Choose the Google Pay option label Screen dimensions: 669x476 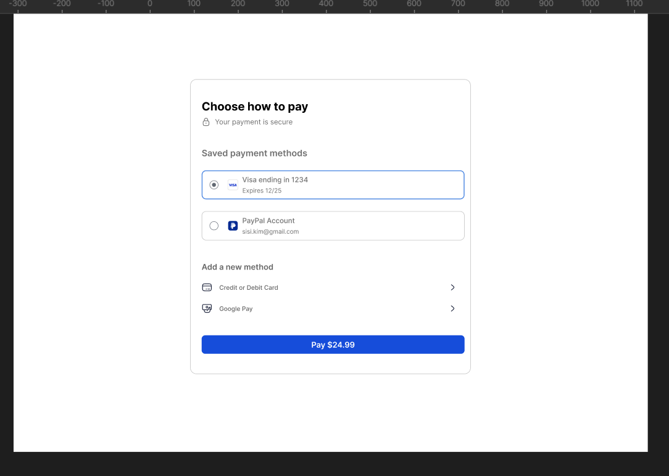pos(236,309)
